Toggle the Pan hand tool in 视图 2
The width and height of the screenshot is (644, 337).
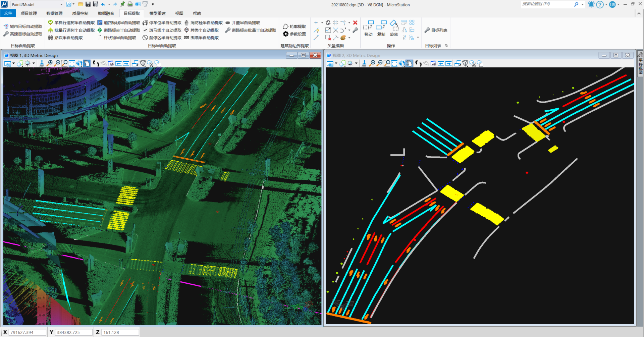[409, 63]
